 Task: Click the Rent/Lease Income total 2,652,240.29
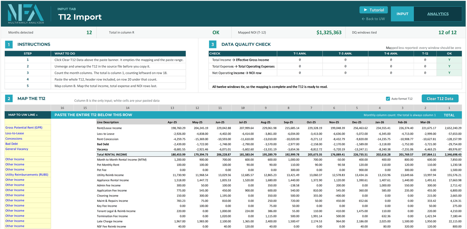(x=453, y=128)
